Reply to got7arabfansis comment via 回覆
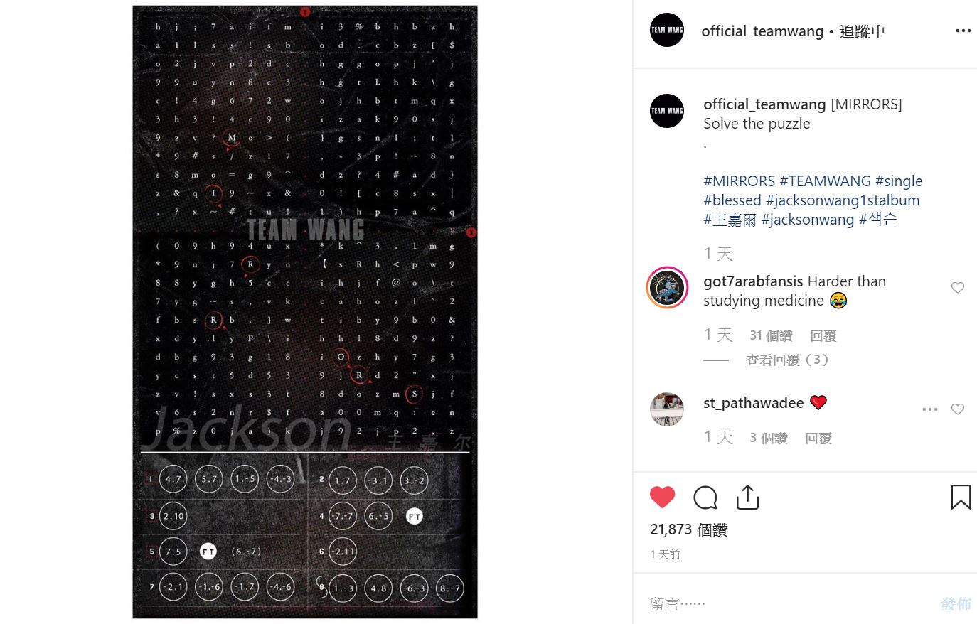This screenshot has height=624, width=977. [x=823, y=335]
